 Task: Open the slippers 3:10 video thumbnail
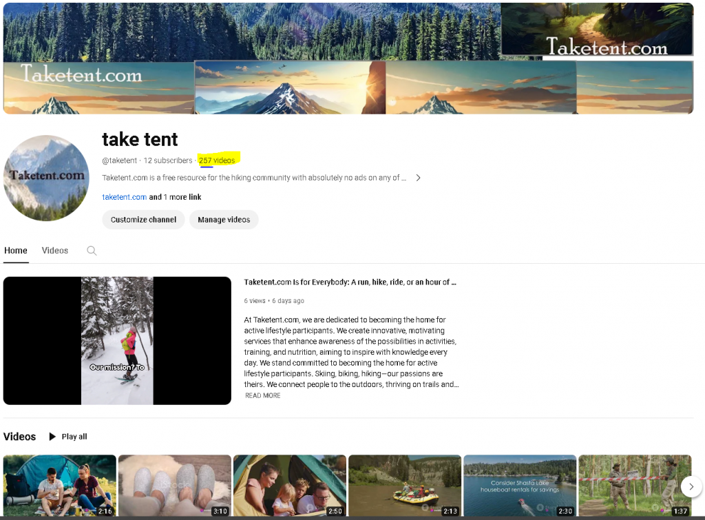[x=175, y=486]
